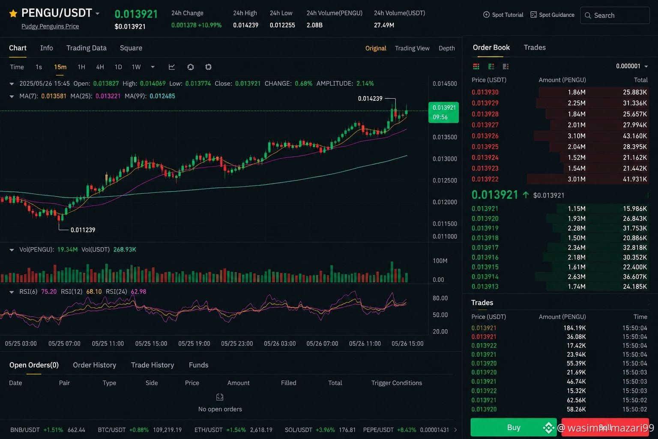Show asks-only order book view icon

[505, 66]
